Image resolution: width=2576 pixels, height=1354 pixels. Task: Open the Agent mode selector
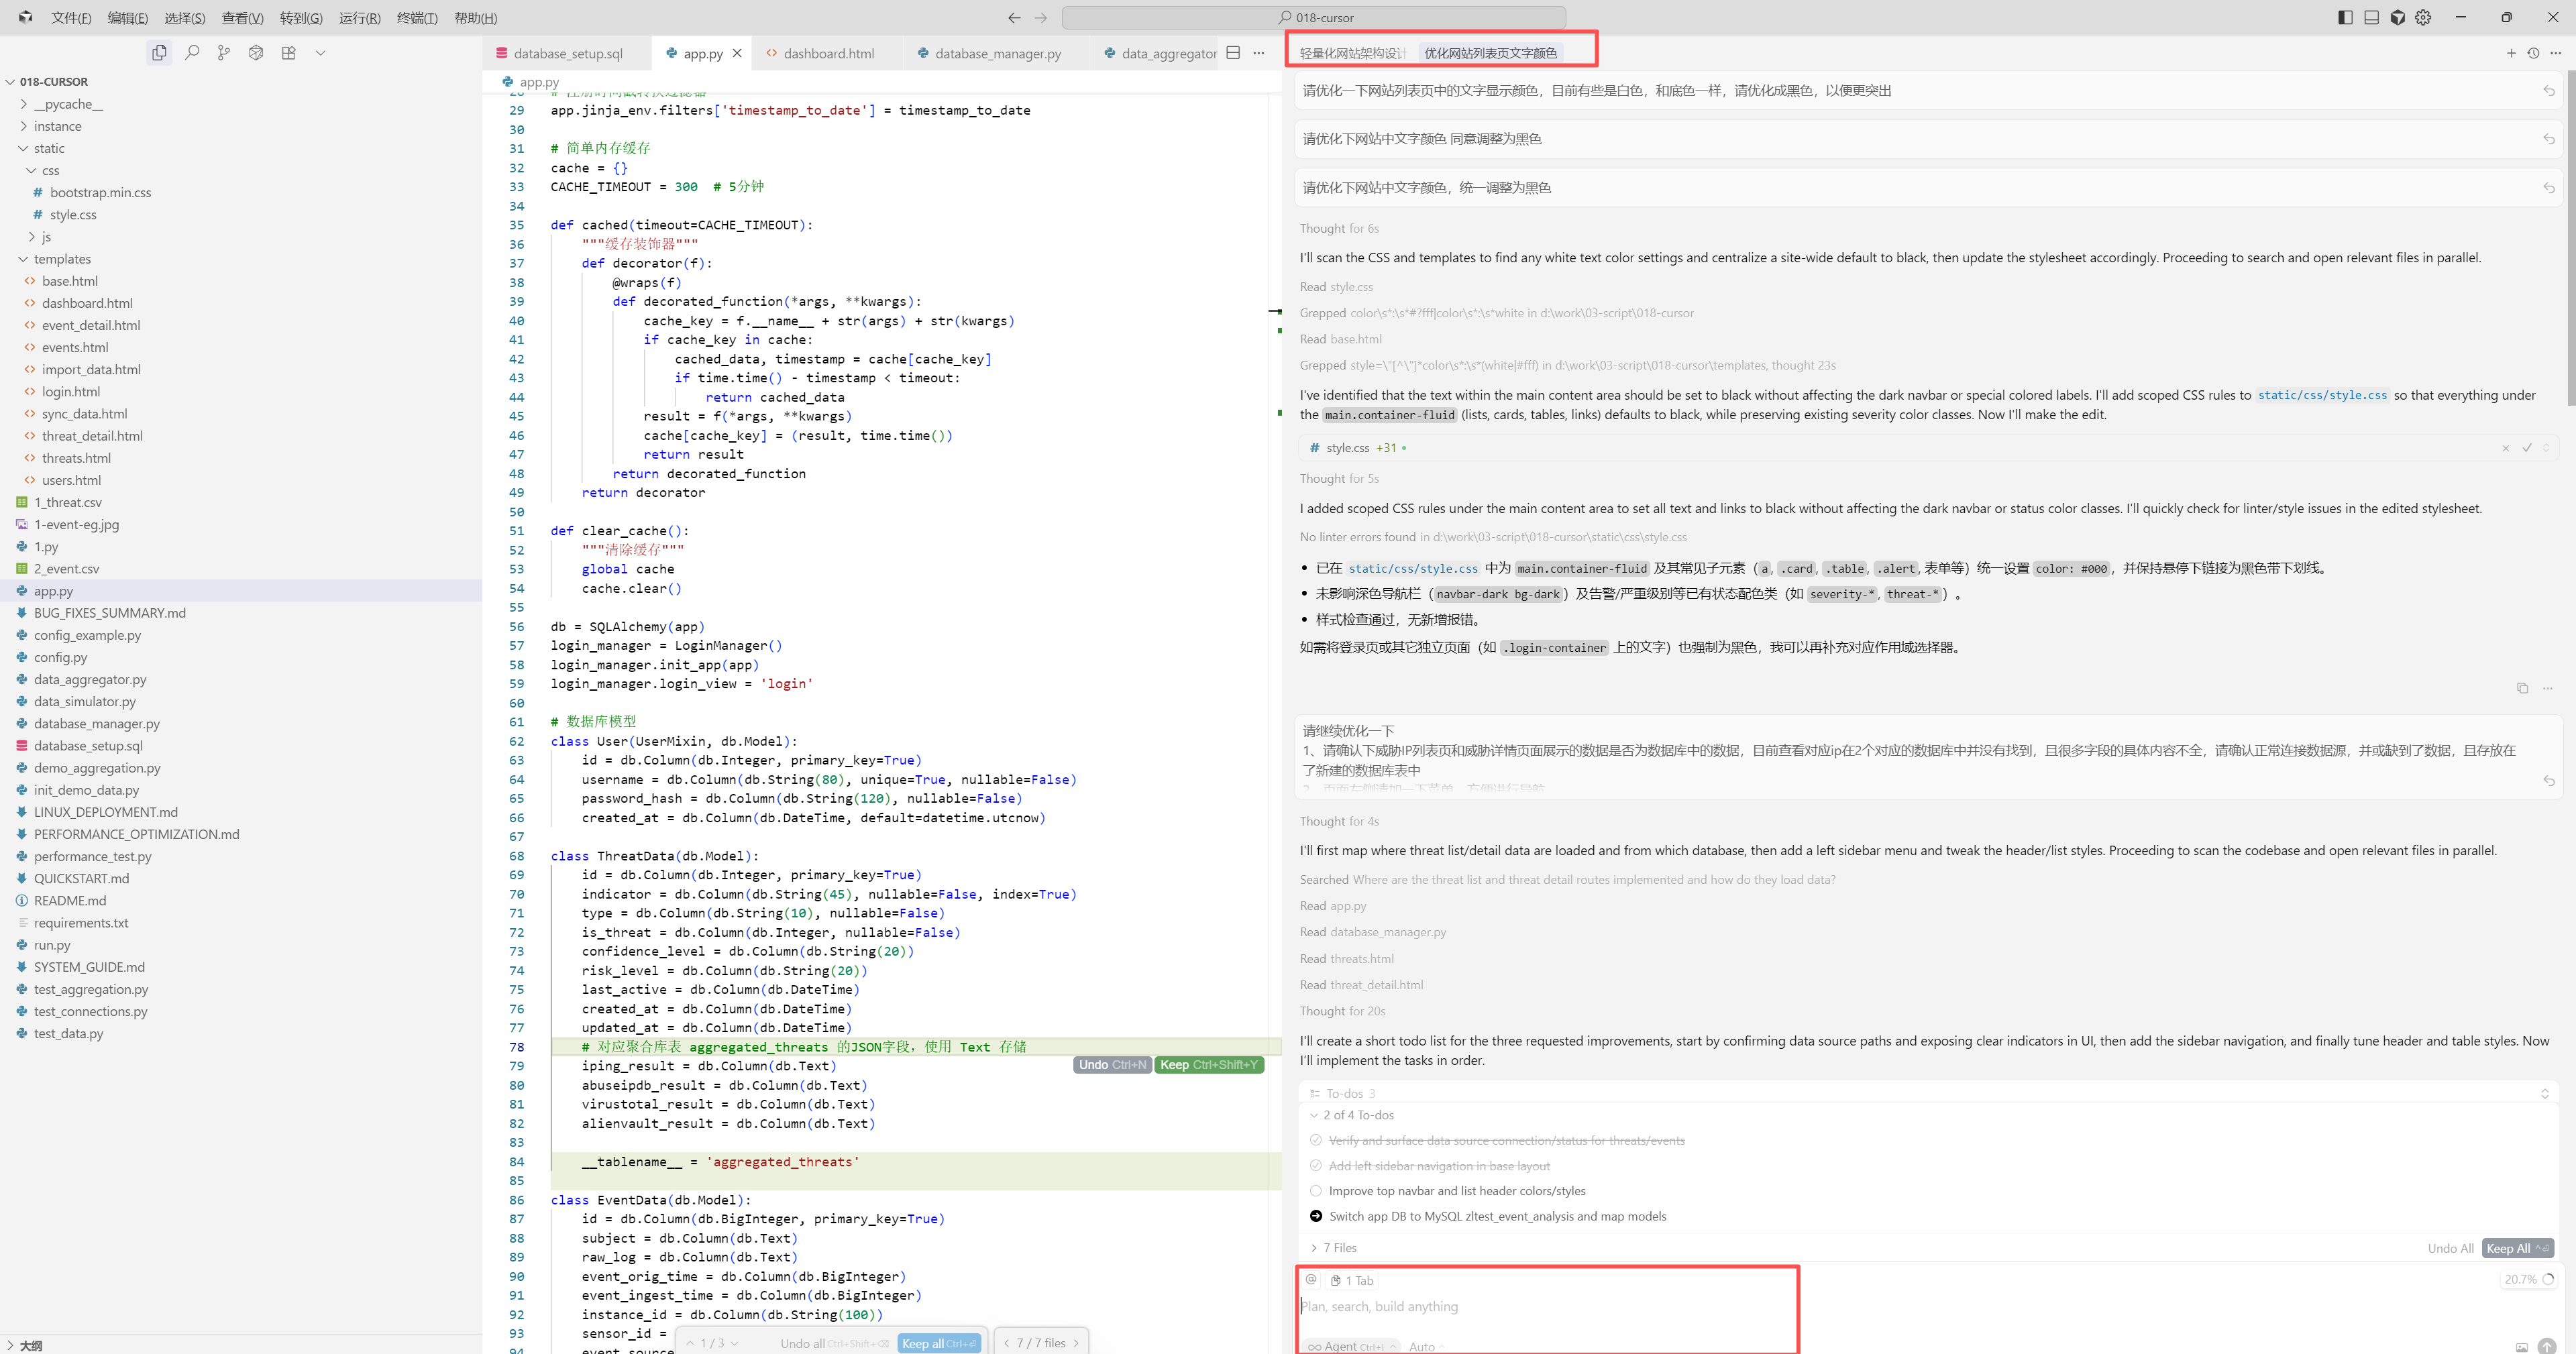(x=1352, y=1346)
